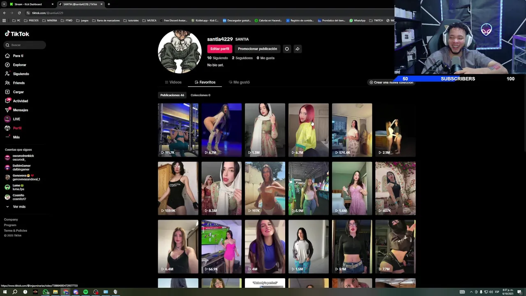Click the browser back arrow
This screenshot has height=296, width=526.
pos(4,13)
